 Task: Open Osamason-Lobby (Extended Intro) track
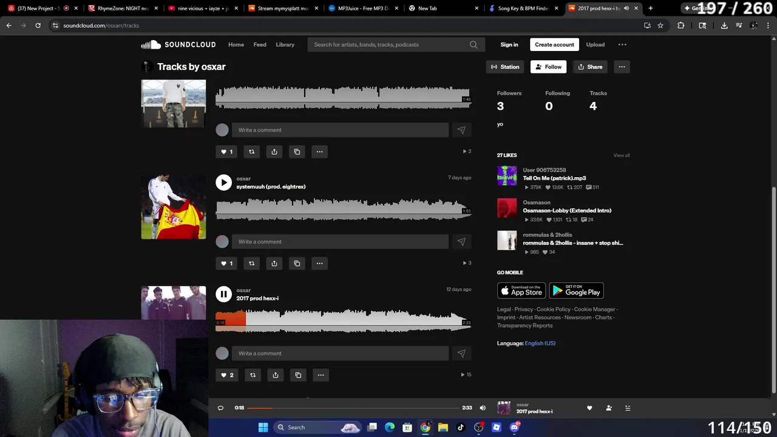(x=567, y=211)
